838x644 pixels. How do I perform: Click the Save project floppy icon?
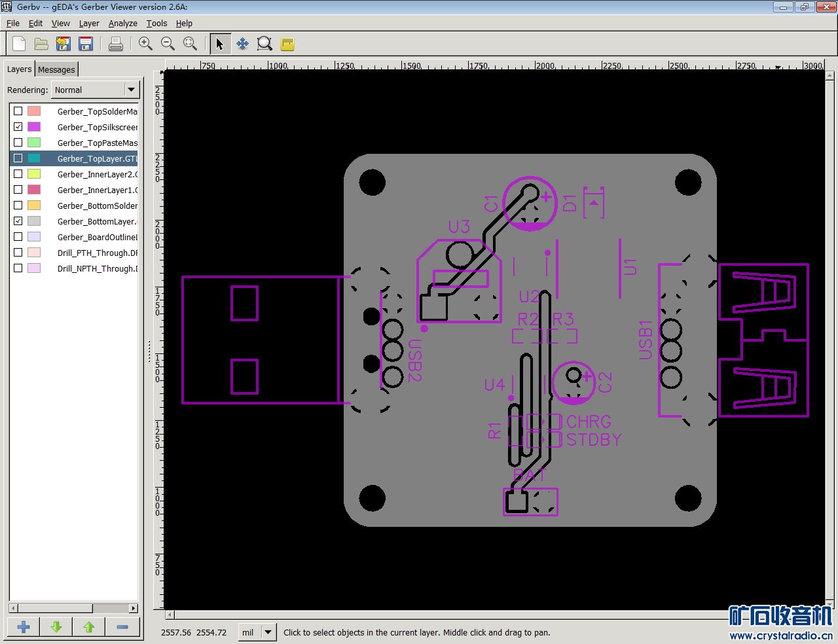[x=86, y=44]
